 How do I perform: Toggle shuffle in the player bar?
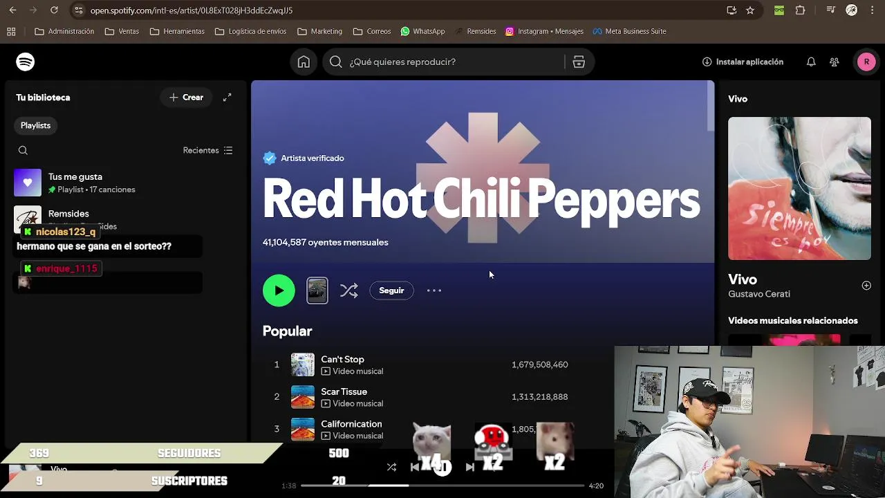391,468
